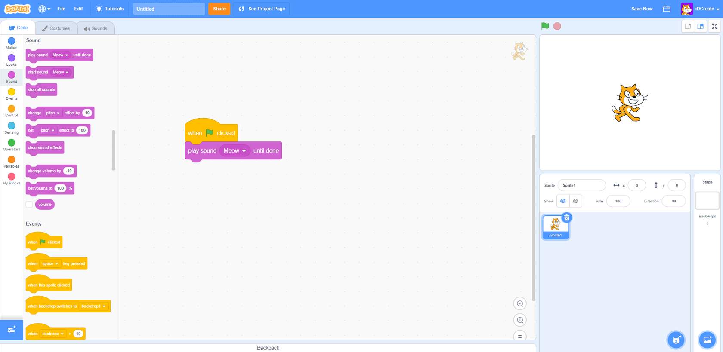723x352 pixels.
Task: Open the Choose a Sprite button
Action: click(676, 340)
